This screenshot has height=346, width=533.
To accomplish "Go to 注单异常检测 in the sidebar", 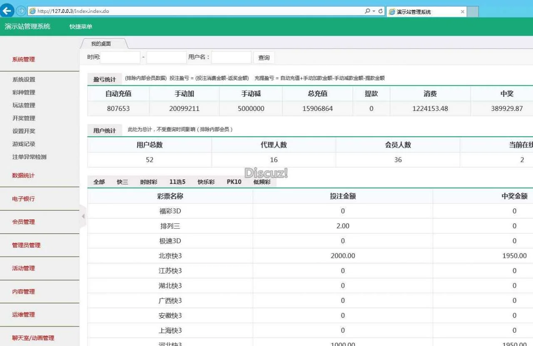I will tap(29, 157).
